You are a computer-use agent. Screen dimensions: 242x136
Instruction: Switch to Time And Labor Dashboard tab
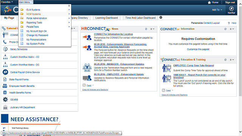coord(140,18)
